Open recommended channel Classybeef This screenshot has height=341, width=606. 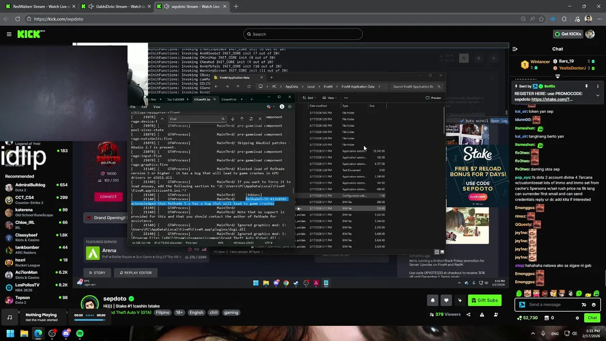[x=36, y=237]
